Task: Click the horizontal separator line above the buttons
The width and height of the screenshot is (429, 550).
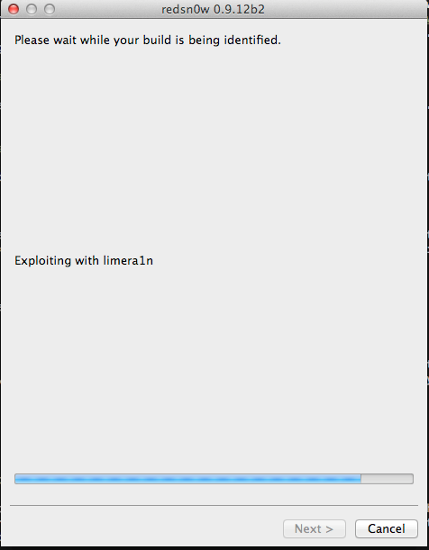Action: (214, 506)
